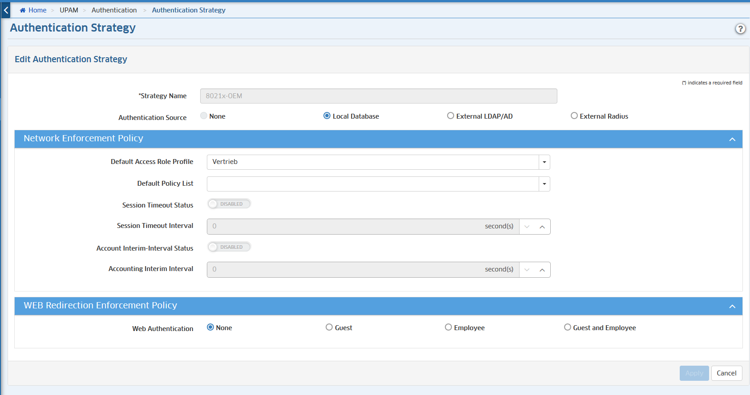This screenshot has height=395, width=750.
Task: Click the help question mark icon
Action: pos(740,29)
